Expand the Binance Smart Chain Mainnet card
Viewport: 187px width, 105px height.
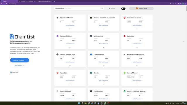coord(103,29)
